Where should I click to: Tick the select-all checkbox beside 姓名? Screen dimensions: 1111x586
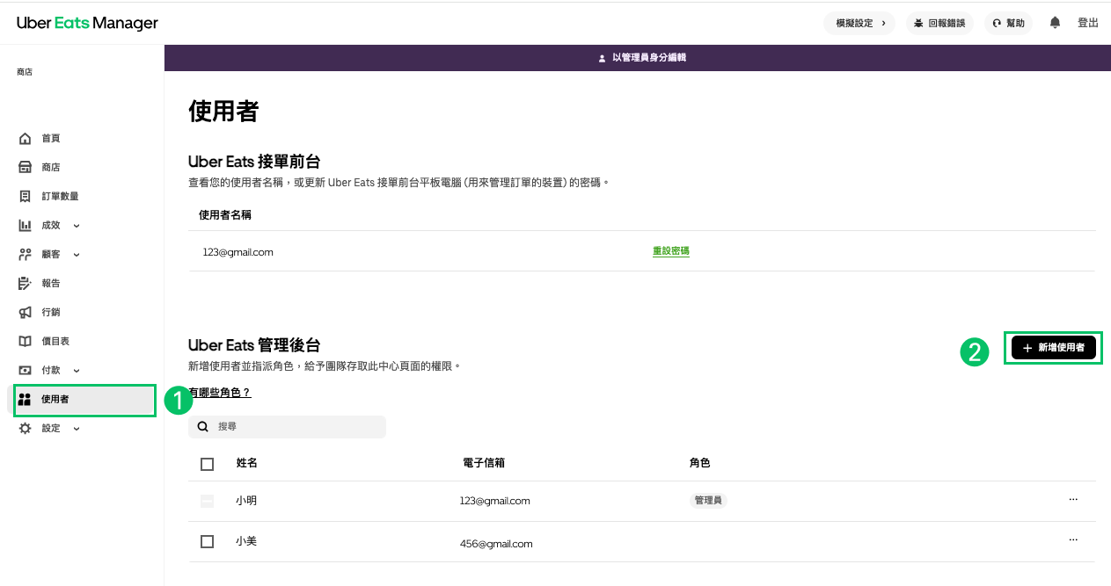[x=208, y=464]
